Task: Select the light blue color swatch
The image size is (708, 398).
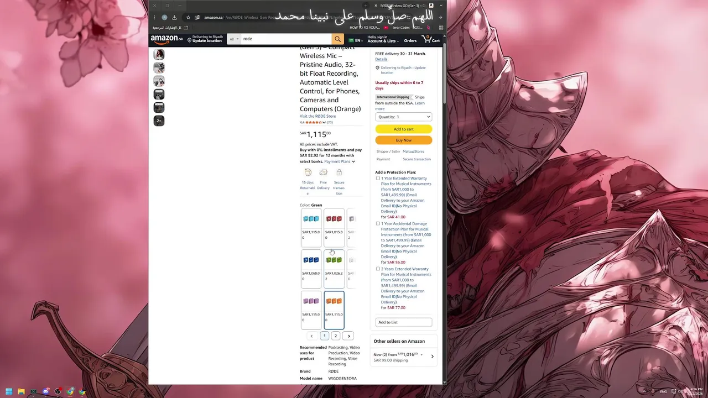Action: pyautogui.click(x=311, y=227)
